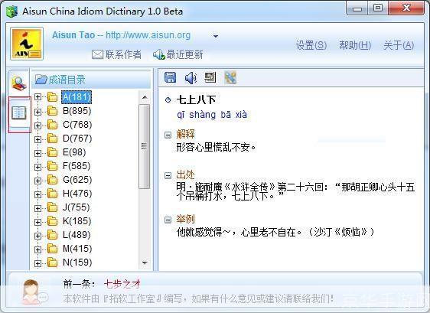Click the save floppy disk toolbar icon
Viewport: 430px width, 313px height.
point(170,77)
